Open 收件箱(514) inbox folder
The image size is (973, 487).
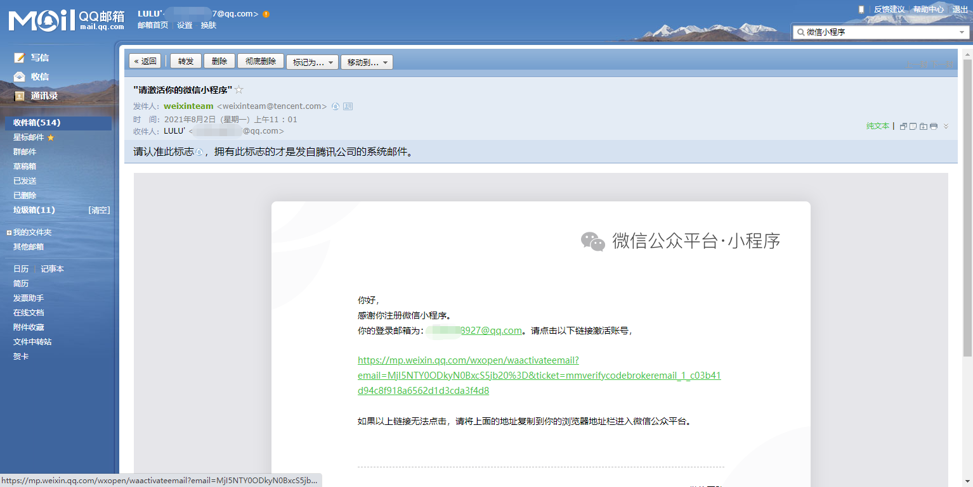58,123
